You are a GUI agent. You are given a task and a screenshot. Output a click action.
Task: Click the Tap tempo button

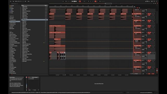coord(13,1)
